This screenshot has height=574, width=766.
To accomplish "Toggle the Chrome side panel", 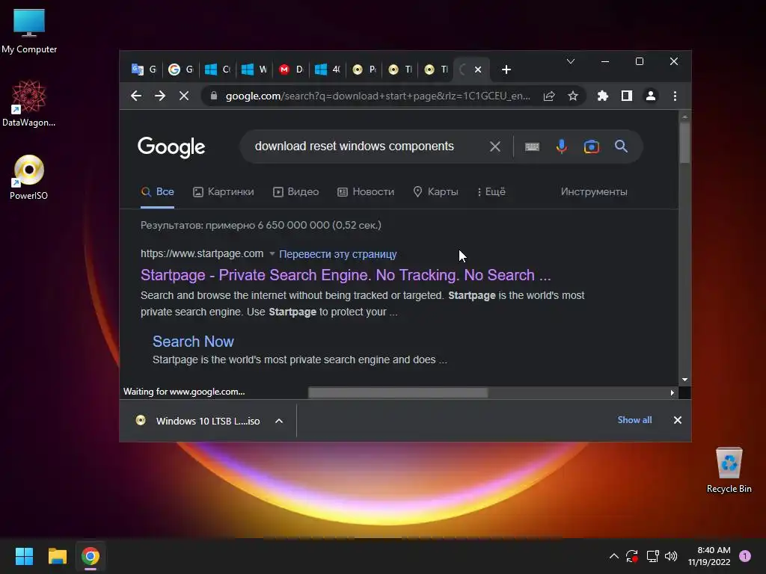I will point(627,96).
